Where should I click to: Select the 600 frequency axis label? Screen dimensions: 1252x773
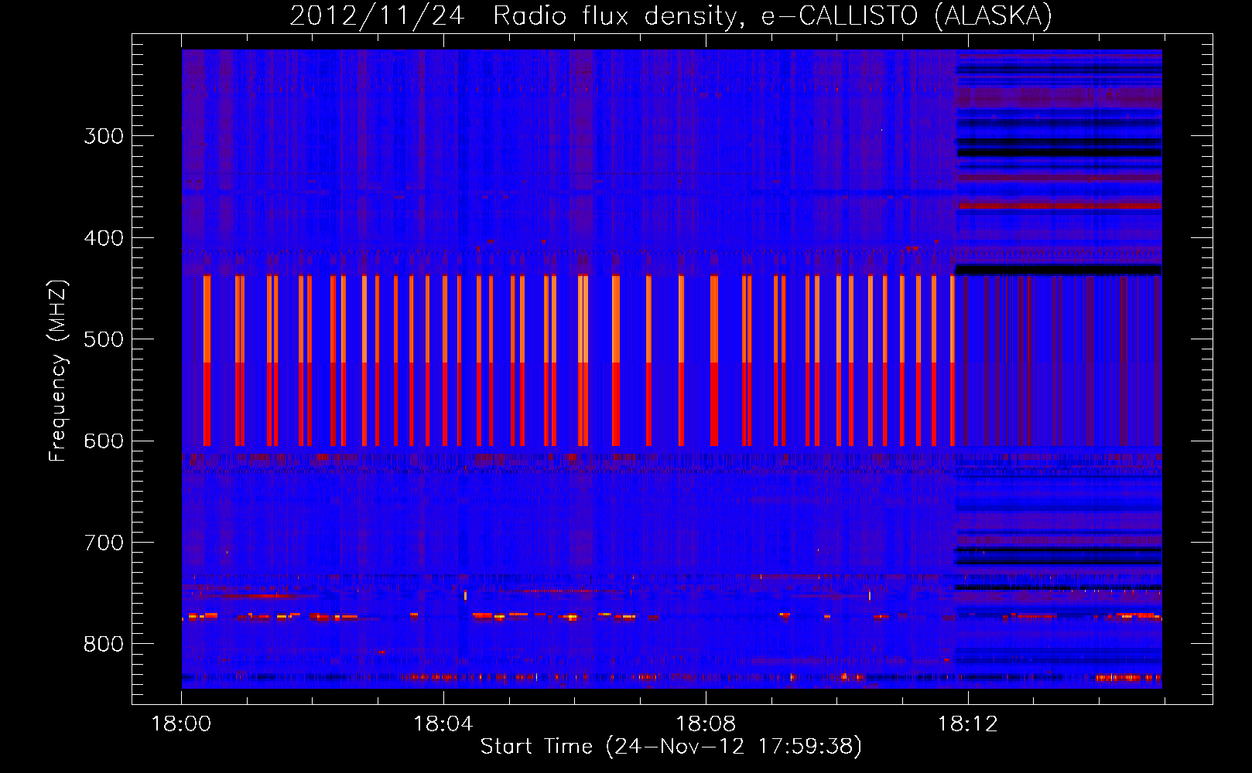point(104,441)
